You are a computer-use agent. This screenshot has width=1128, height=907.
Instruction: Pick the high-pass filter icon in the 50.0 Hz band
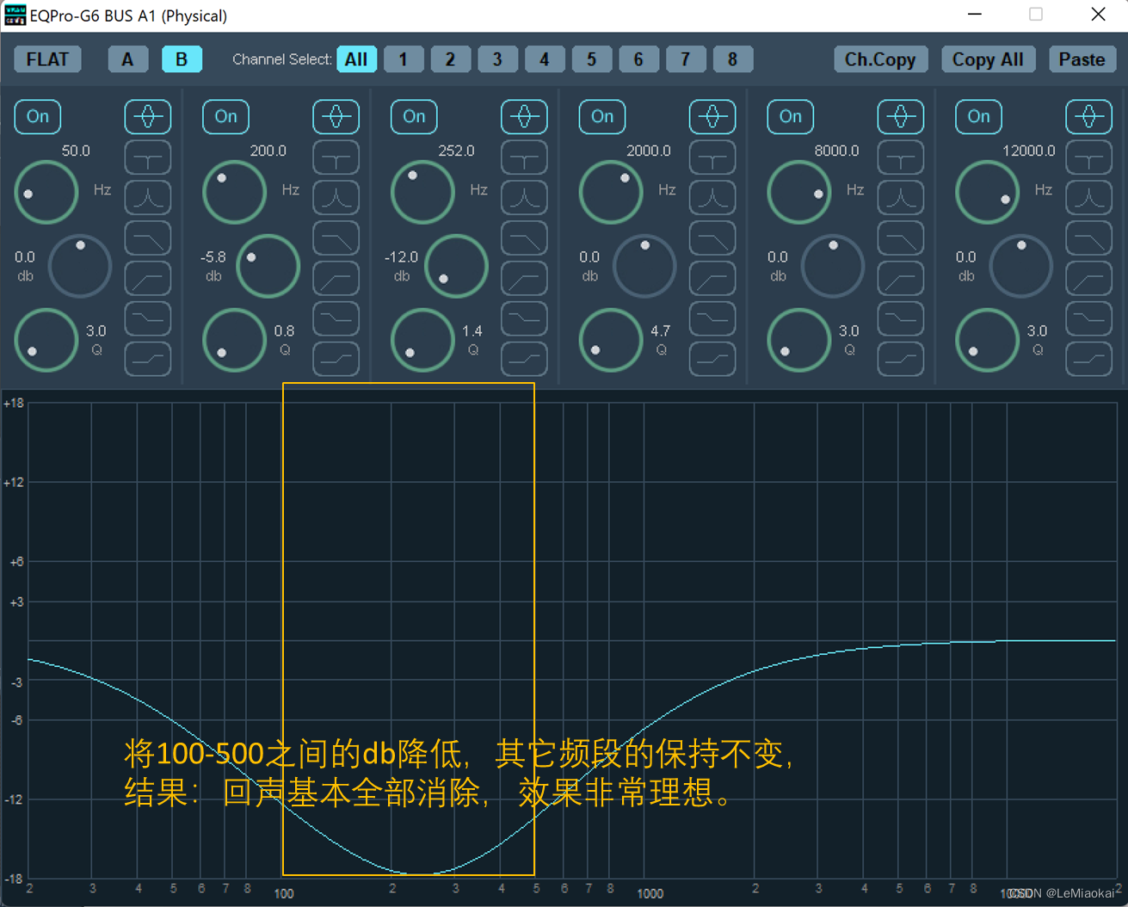point(148,279)
